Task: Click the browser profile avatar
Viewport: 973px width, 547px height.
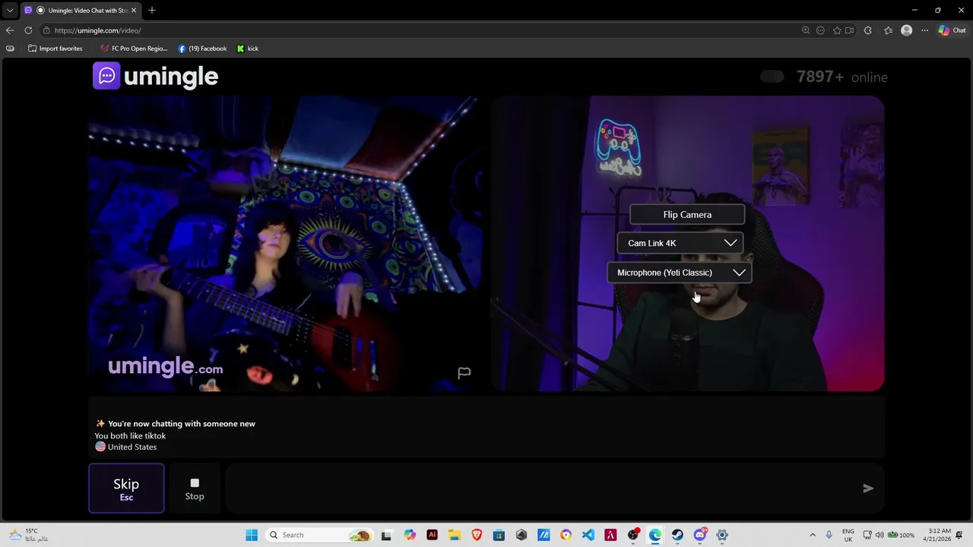Action: click(906, 30)
